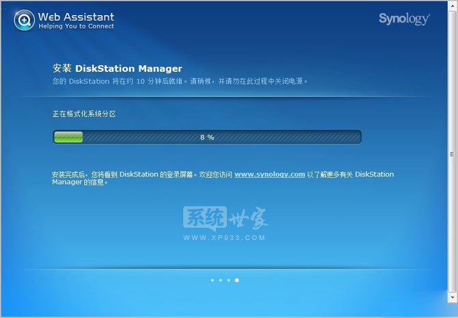This screenshot has height=318, width=458.
Task: Click the 'Web Assistant' title text
Action: 76,16
